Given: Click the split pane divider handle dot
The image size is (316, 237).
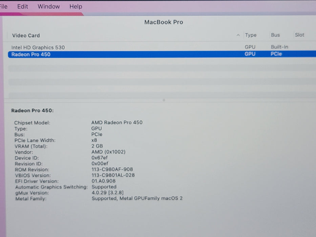Looking at the screenshot, I should click(x=164, y=100).
